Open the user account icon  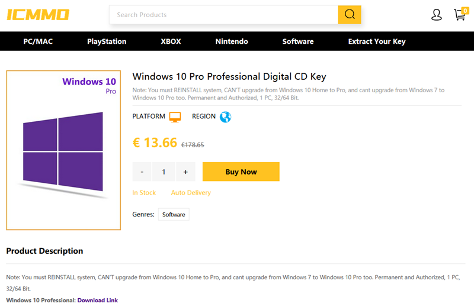(x=437, y=15)
